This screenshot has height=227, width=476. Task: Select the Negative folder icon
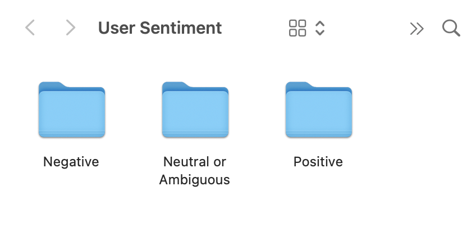tap(72, 110)
